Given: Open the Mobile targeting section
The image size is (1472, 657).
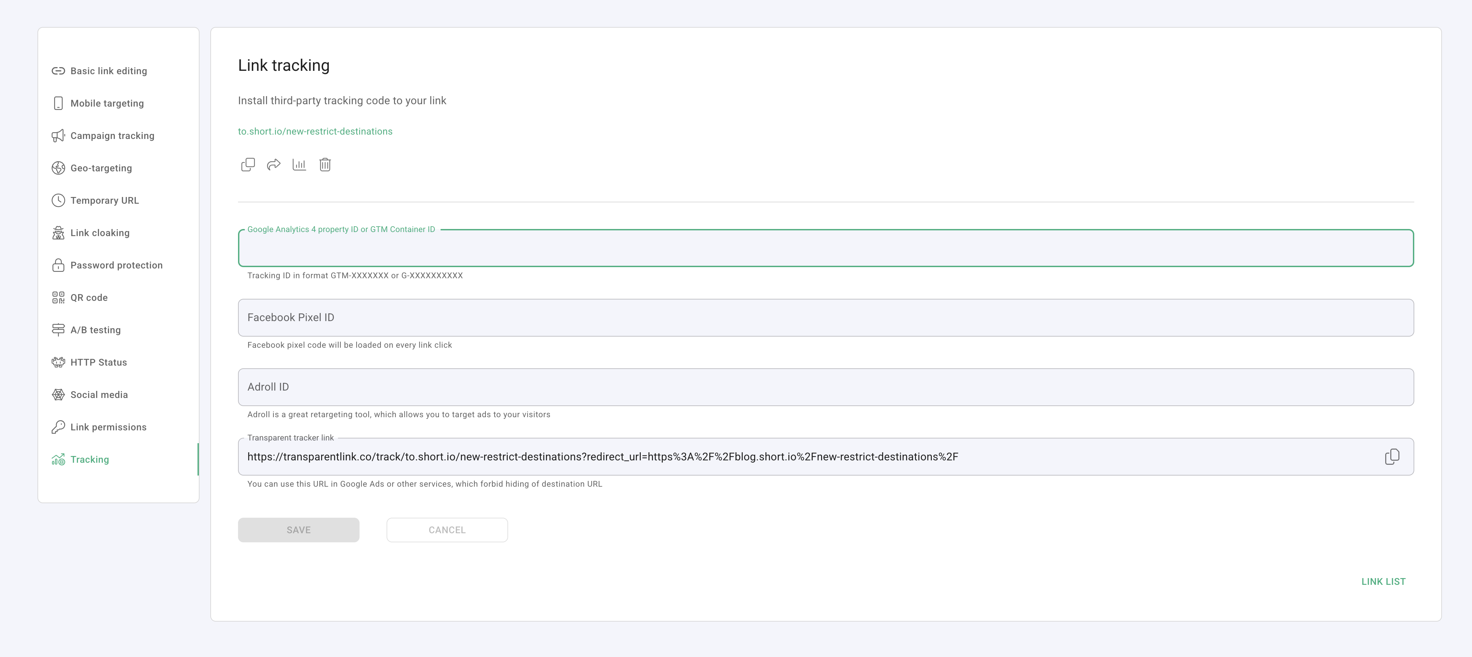Looking at the screenshot, I should pyautogui.click(x=107, y=103).
